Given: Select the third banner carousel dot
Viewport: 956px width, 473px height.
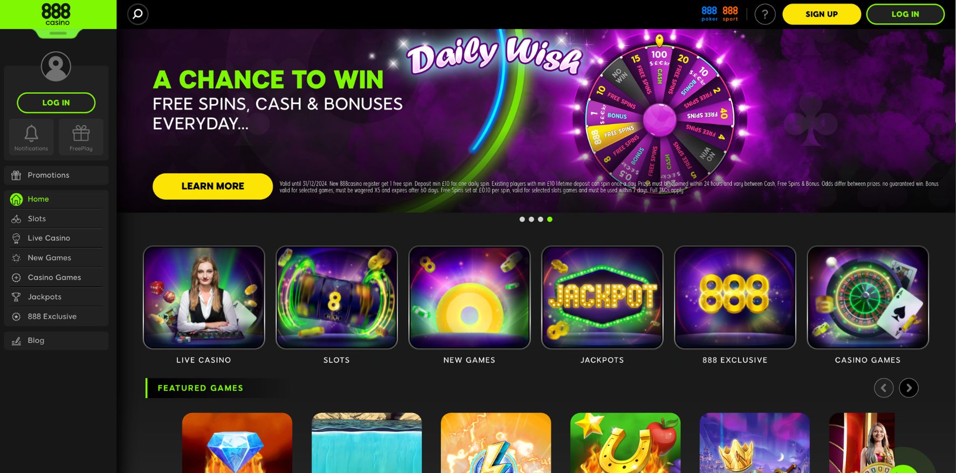Looking at the screenshot, I should pyautogui.click(x=540, y=220).
